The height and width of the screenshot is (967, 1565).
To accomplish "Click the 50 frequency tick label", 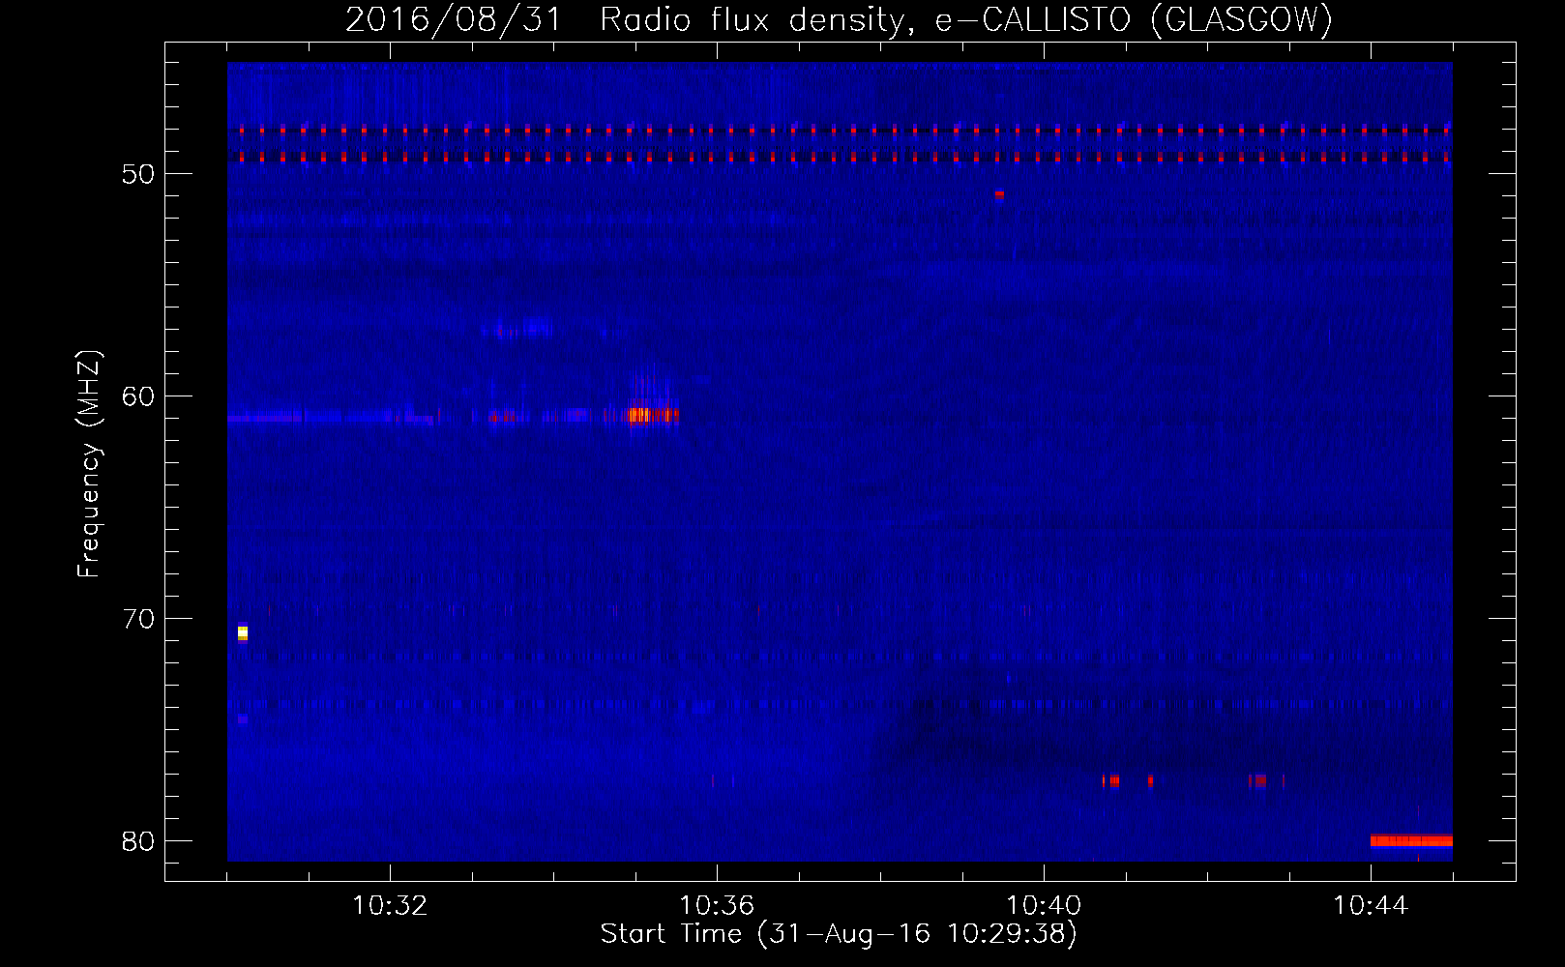I will [x=138, y=174].
